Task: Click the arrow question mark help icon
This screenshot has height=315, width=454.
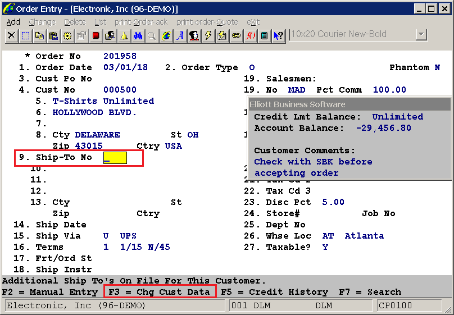Action: (278, 36)
